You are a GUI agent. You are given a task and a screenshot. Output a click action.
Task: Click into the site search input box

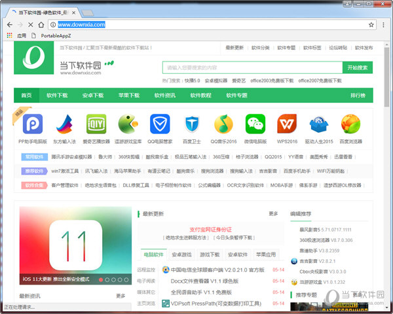pos(253,67)
